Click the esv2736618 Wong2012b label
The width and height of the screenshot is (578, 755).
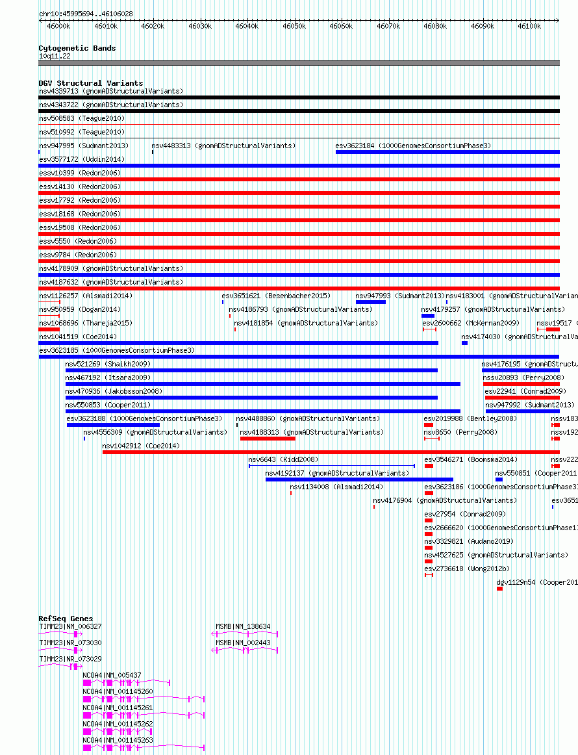point(467,569)
